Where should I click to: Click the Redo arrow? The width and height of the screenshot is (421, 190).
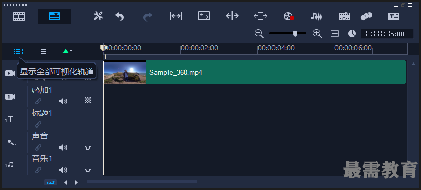[x=148, y=16]
